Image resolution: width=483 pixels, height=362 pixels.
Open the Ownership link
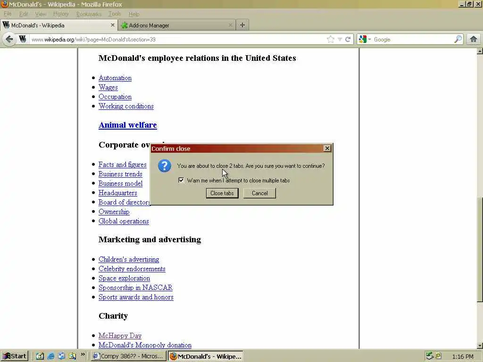(114, 212)
